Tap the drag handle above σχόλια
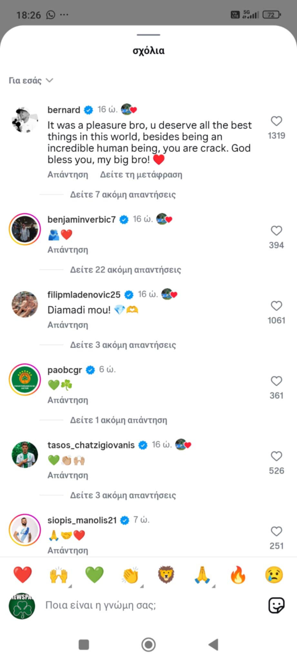Screen dimensions: 297x662 point(148,35)
